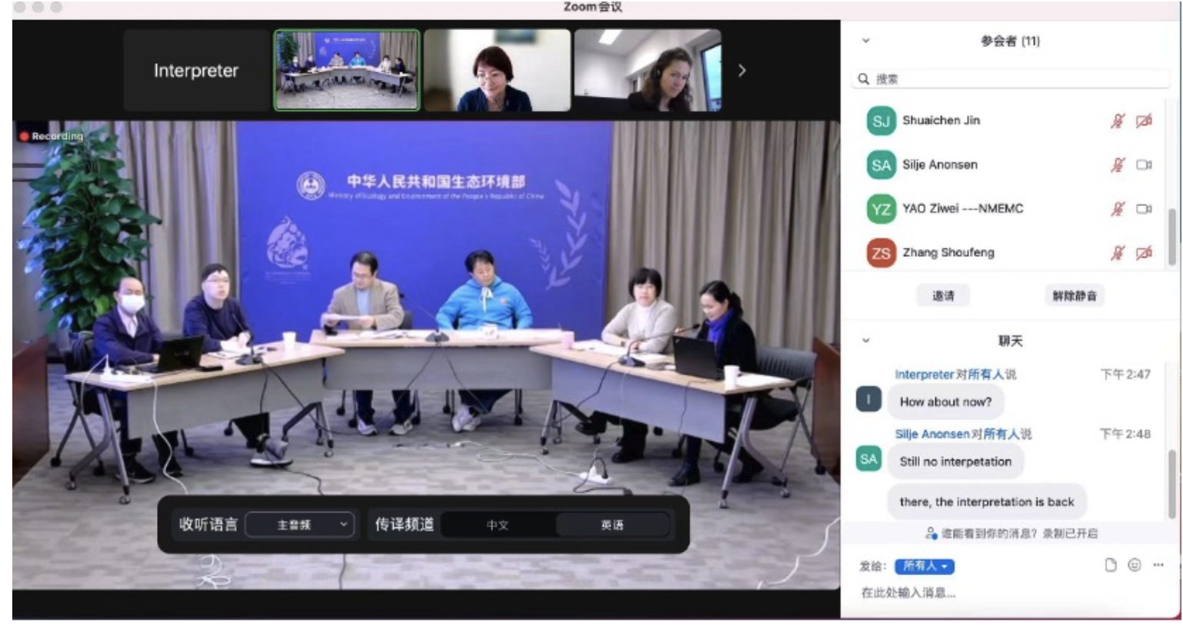Click the 下午 2:48 timestamp

(1125, 434)
